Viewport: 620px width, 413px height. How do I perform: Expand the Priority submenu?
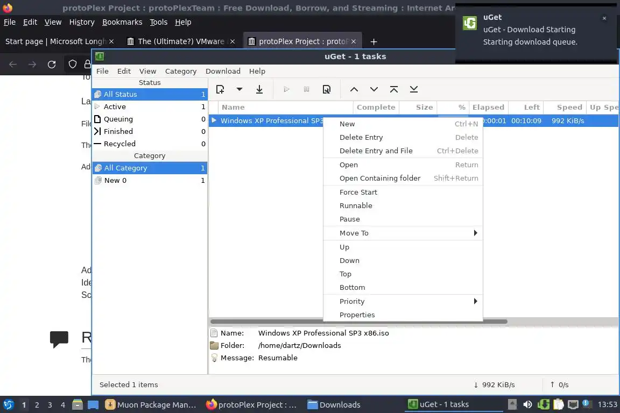pyautogui.click(x=403, y=301)
